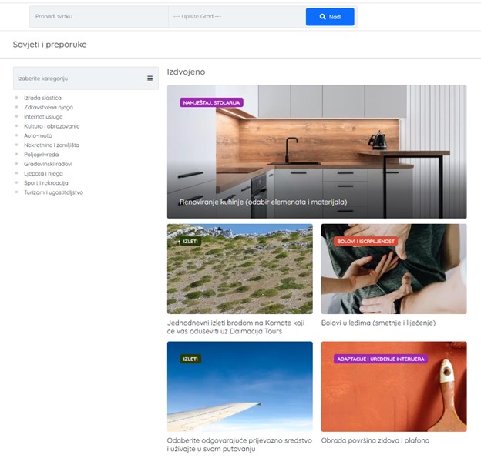Open the Upišite Grad city selector
This screenshot has height=458, width=481.
pos(237,16)
